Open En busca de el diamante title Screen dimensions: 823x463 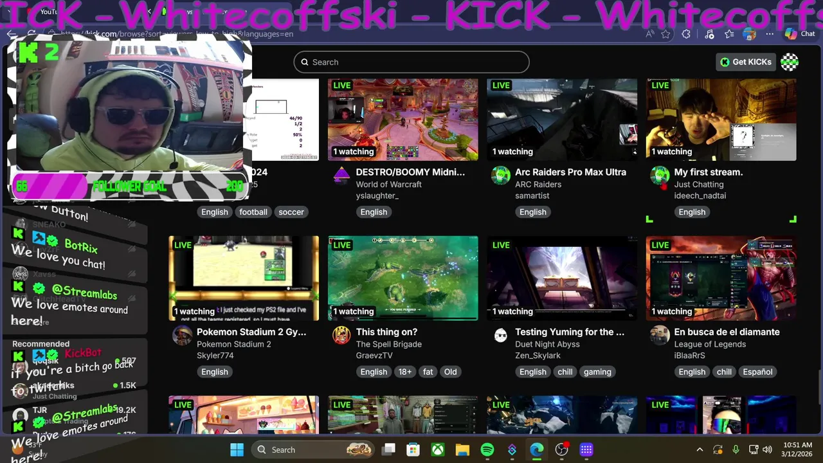(x=727, y=332)
